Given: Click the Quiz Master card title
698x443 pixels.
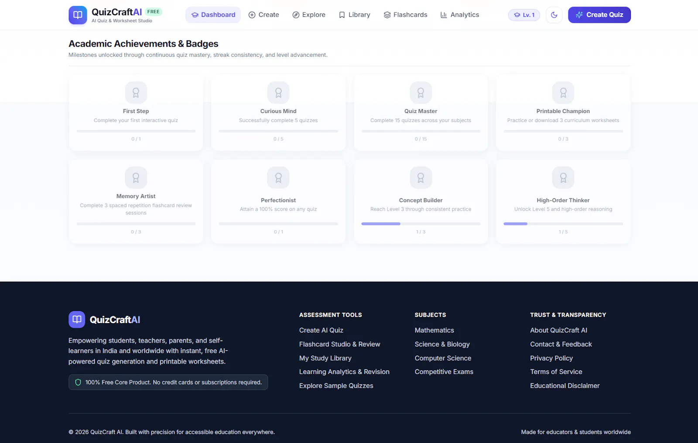Looking at the screenshot, I should coord(421,111).
